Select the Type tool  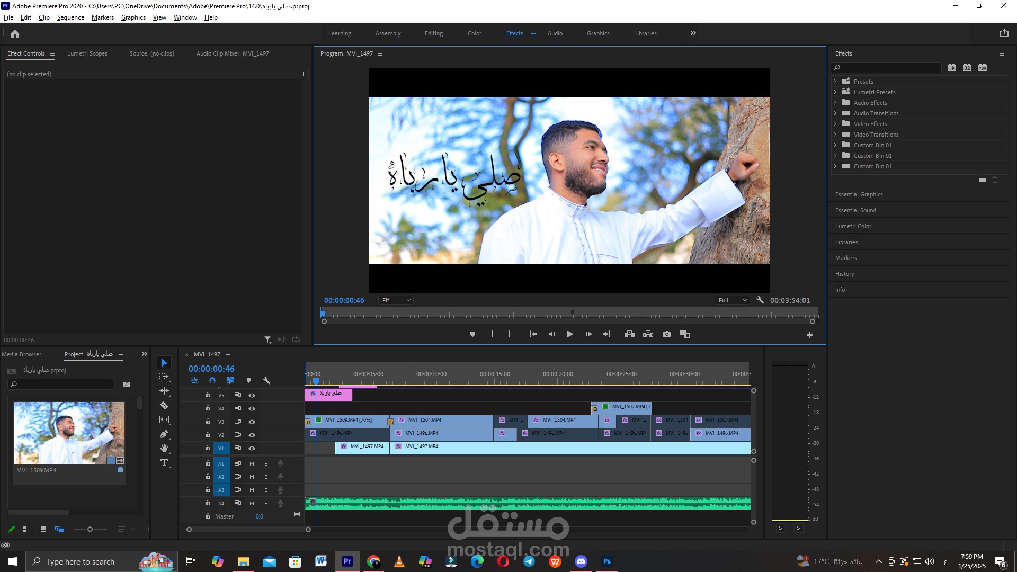[x=164, y=462]
